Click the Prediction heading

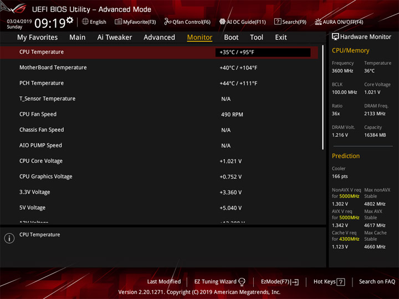(x=346, y=156)
